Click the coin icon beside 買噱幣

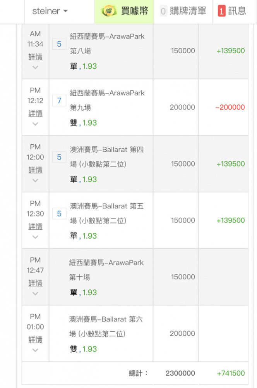[109, 11]
